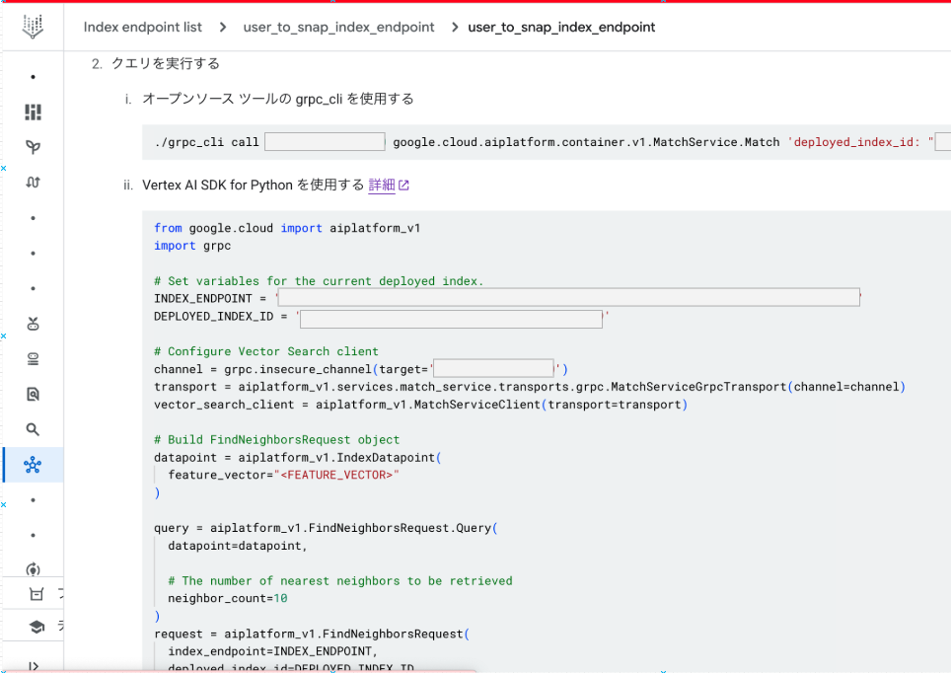The image size is (951, 673).
Task: Open the 詳細 details link
Action: 382,185
